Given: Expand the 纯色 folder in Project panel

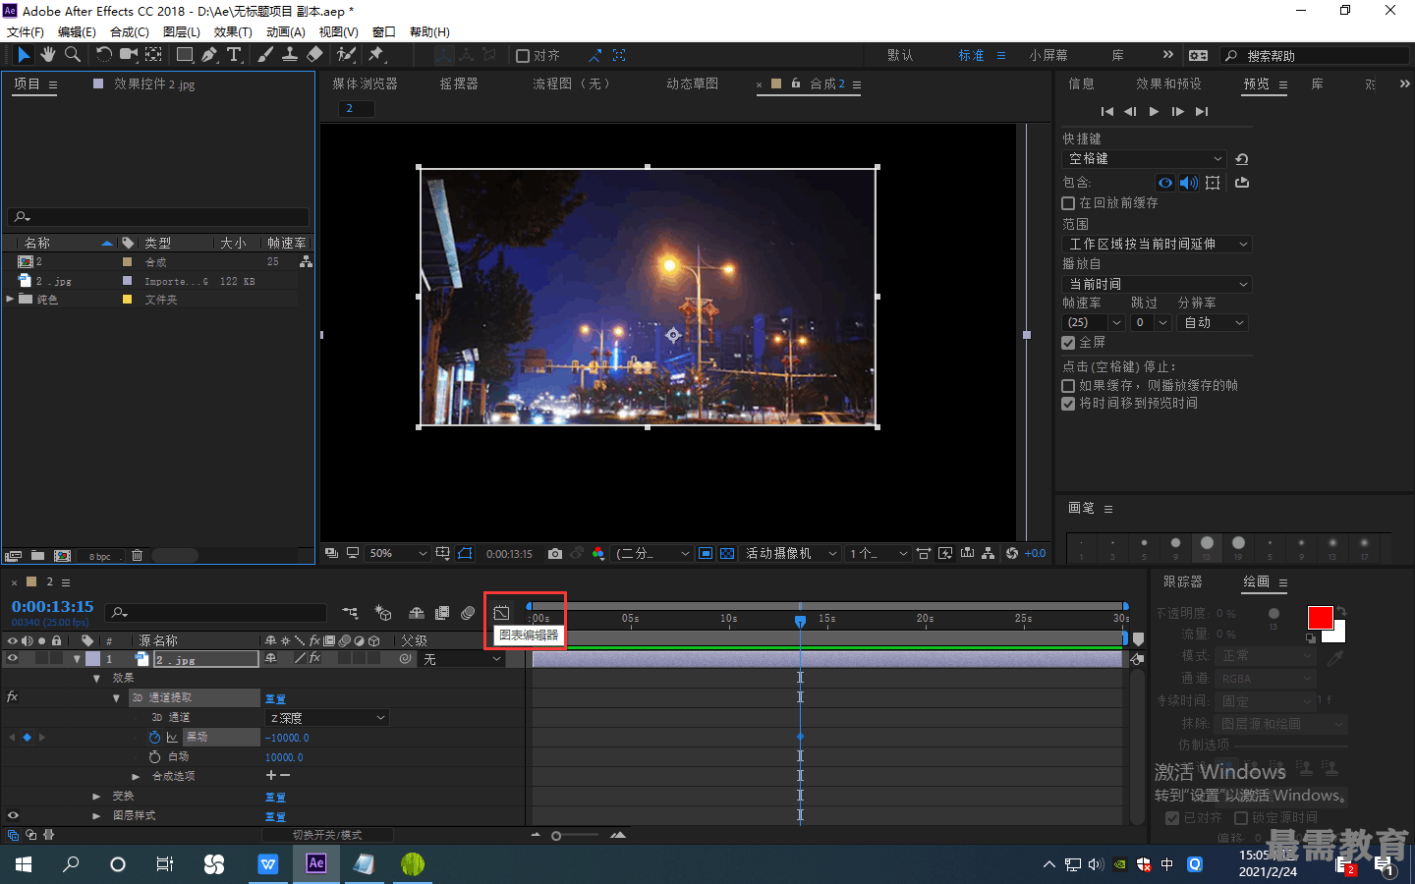Looking at the screenshot, I should pos(10,300).
